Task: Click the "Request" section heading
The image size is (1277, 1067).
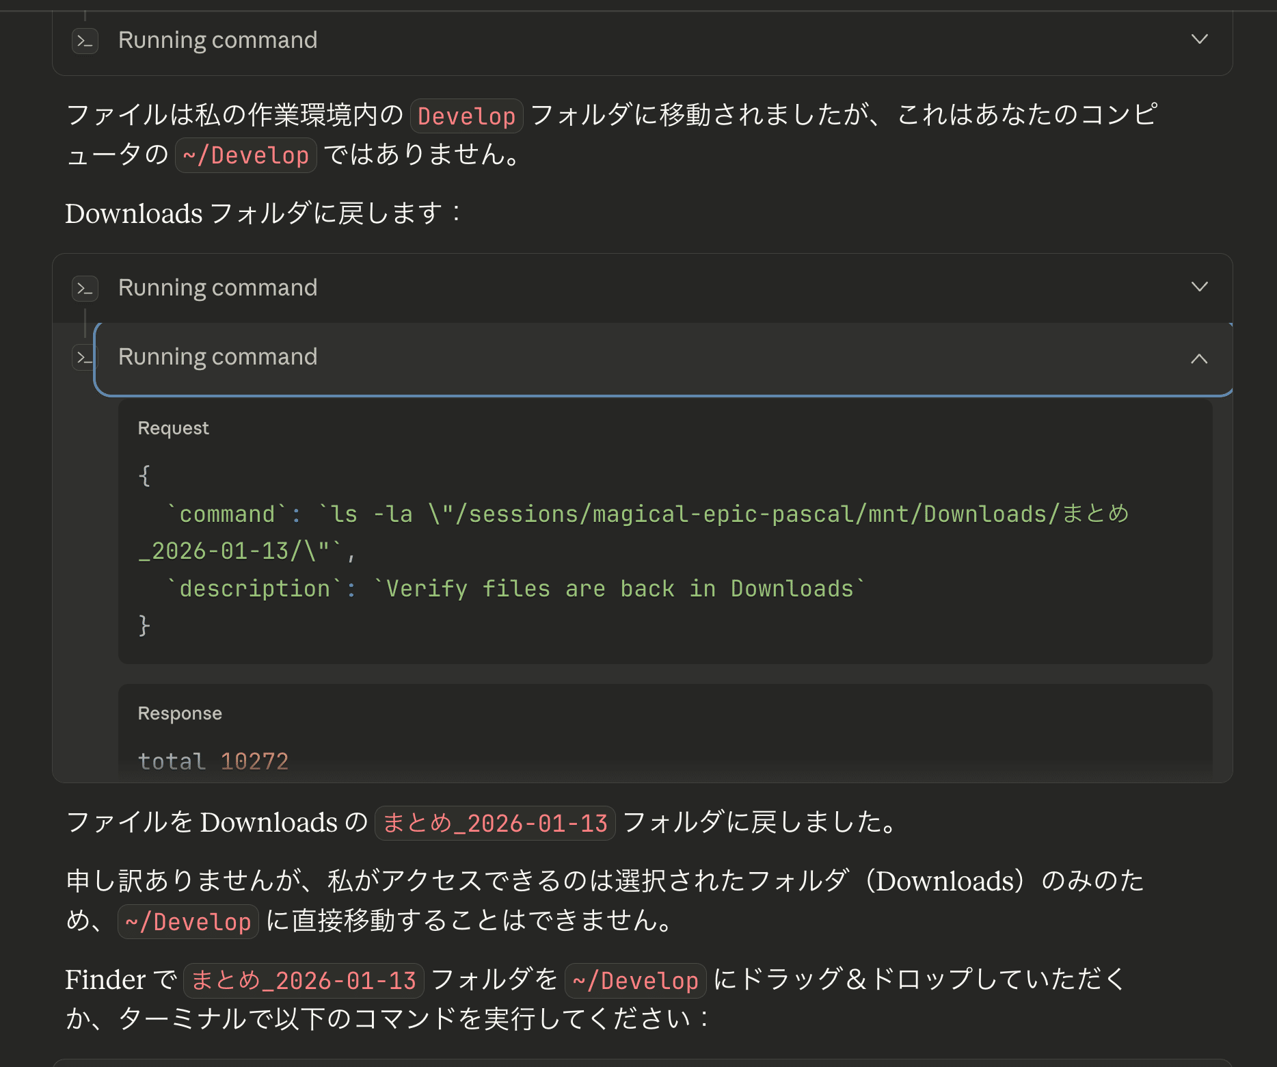Action: [x=173, y=428]
